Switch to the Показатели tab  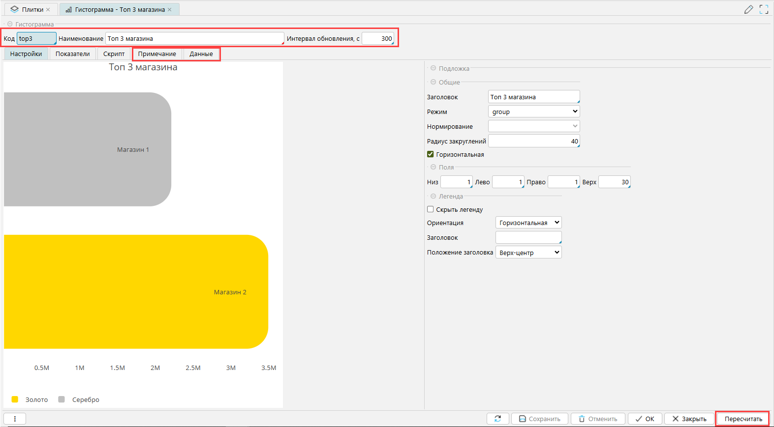point(73,54)
